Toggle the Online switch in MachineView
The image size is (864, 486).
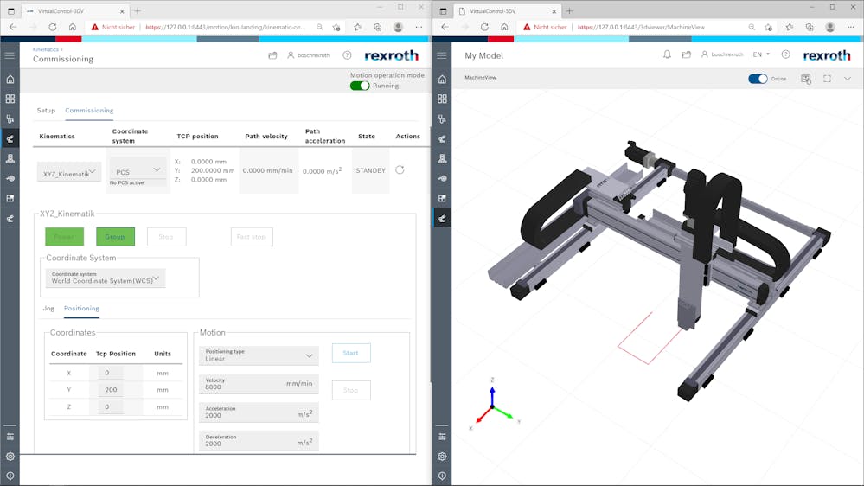coord(758,79)
